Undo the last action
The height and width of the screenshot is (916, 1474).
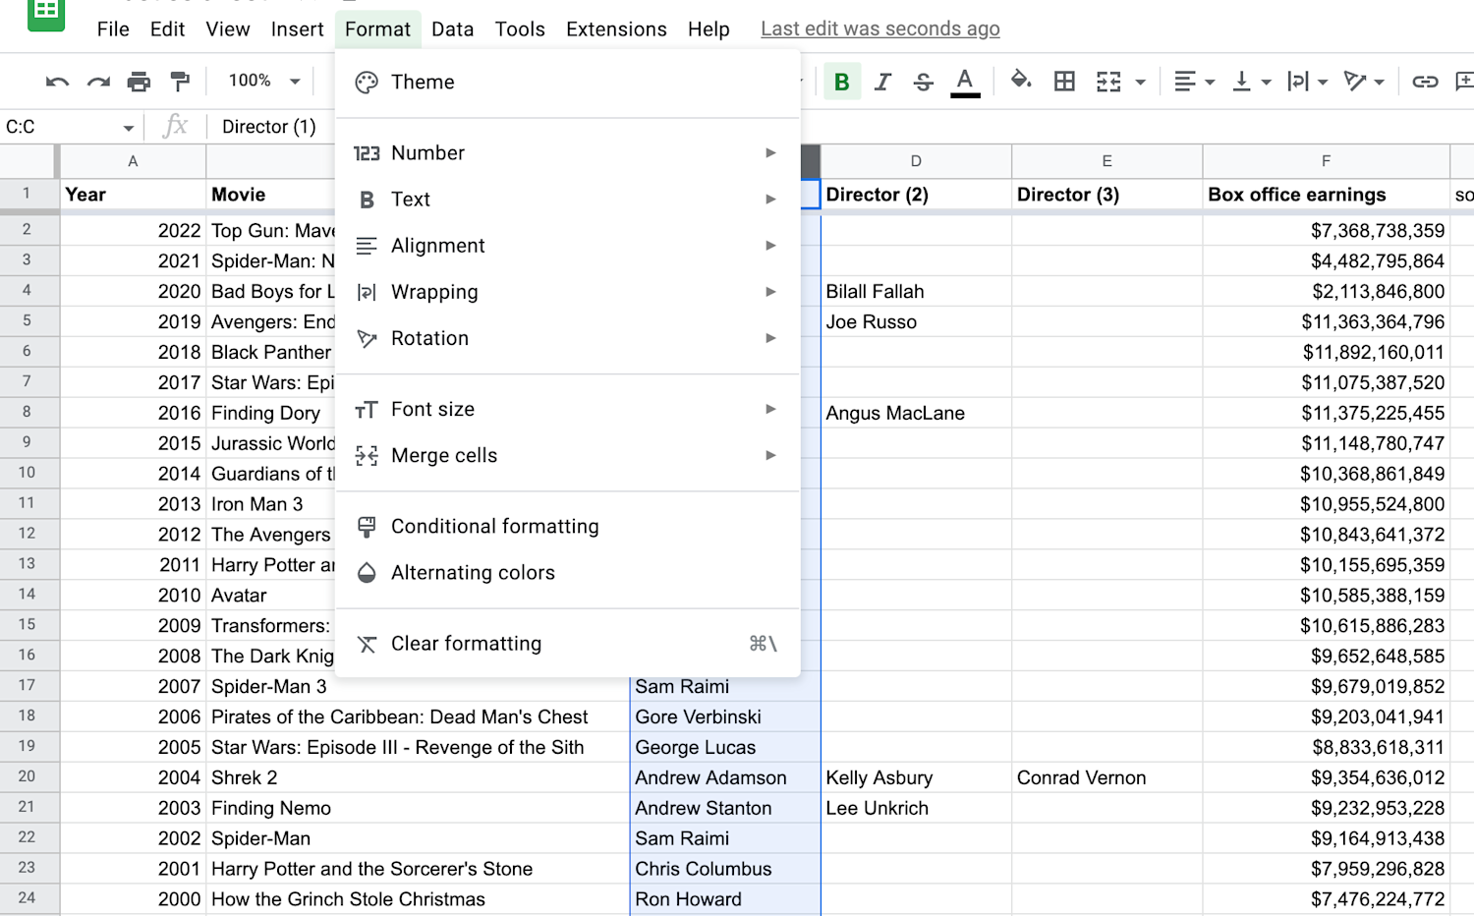(x=57, y=81)
